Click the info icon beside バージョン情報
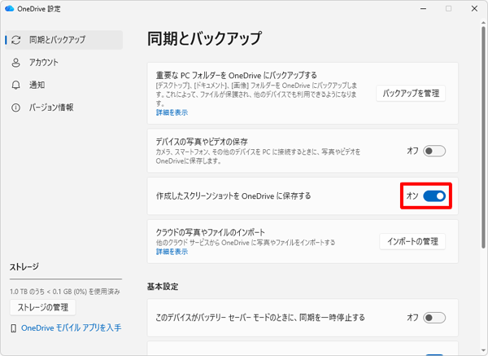The height and width of the screenshot is (356, 488). click(16, 108)
